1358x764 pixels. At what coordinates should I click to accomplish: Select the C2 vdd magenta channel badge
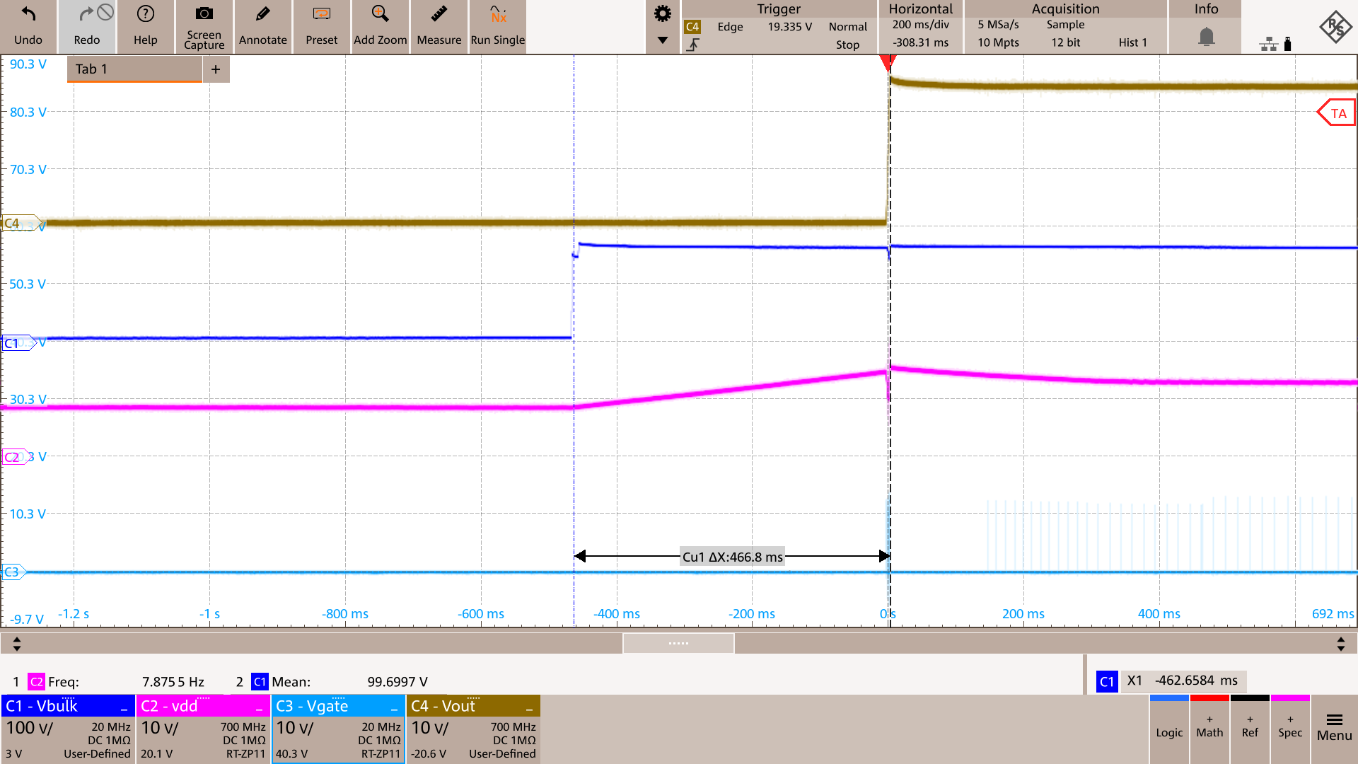click(203, 705)
